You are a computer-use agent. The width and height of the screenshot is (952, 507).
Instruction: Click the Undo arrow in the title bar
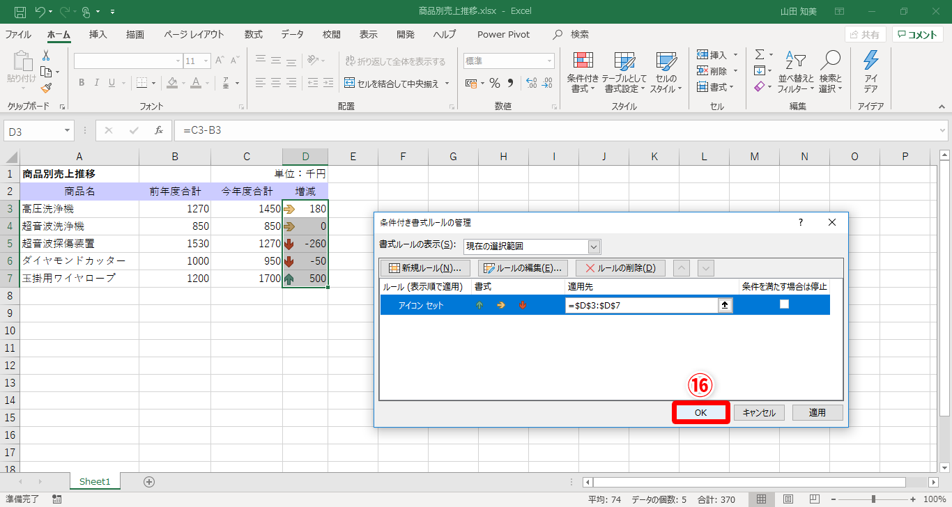click(40, 12)
